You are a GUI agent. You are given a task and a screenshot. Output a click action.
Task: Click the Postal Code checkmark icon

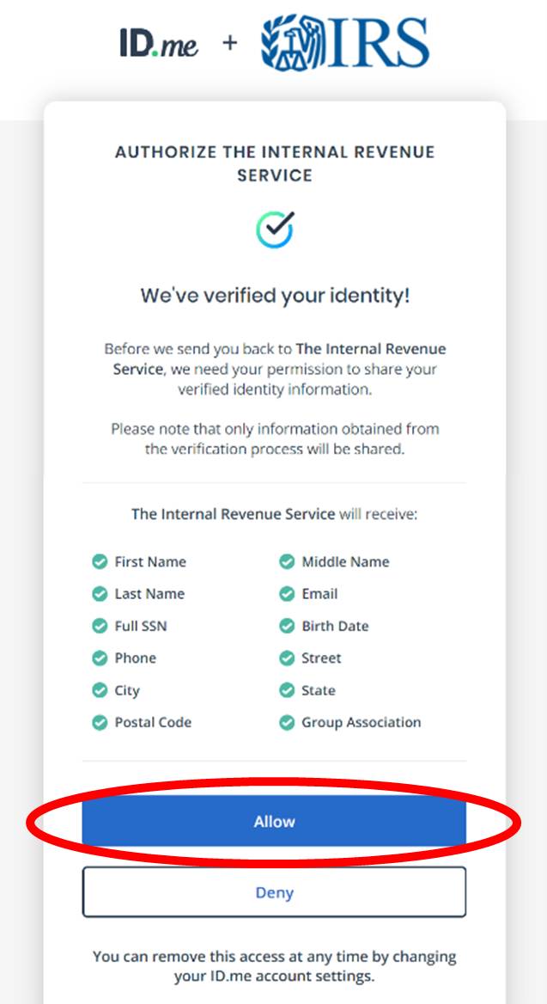click(x=100, y=723)
